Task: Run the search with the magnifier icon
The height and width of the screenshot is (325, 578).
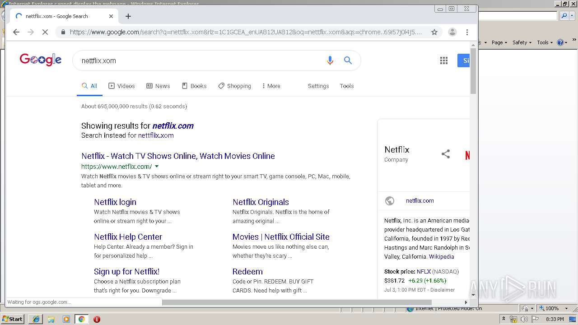Action: (x=348, y=60)
